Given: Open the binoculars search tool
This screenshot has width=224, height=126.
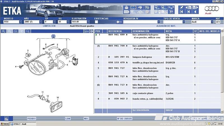Looking at the screenshot, I should (140, 8).
